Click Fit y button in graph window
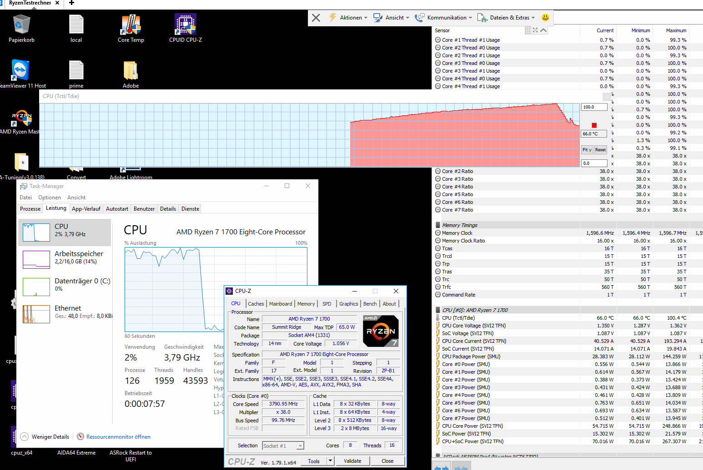703x470 pixels. coord(587,150)
